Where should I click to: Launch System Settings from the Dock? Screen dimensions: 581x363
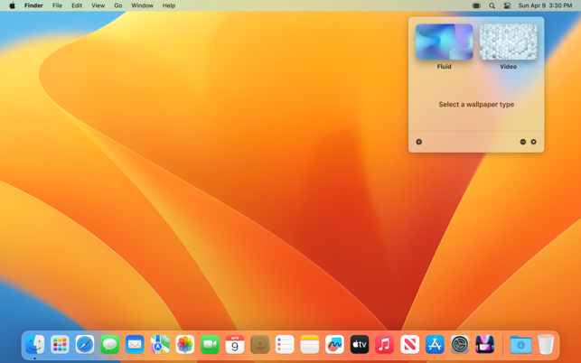460,344
